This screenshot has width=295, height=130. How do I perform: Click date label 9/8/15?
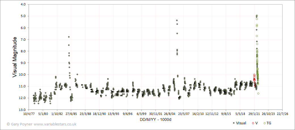226,114
